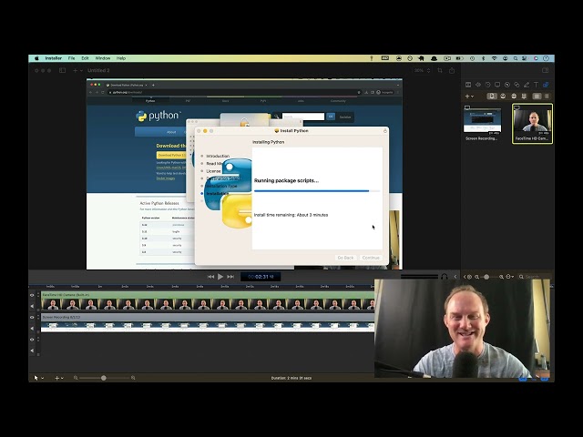
Task: Select the FaceTime HD Camera timeline clip
Action: coord(208,301)
